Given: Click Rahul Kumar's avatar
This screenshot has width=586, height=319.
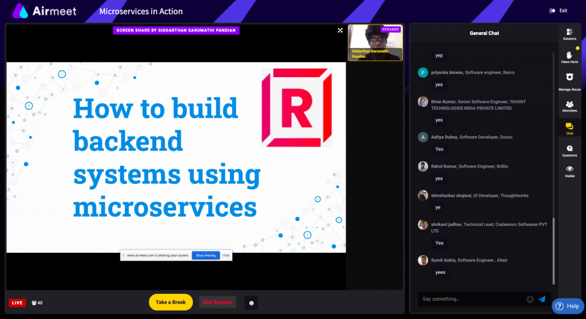Looking at the screenshot, I should click(x=423, y=166).
